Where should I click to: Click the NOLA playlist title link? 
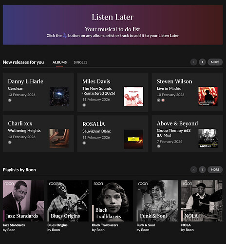[186, 225]
